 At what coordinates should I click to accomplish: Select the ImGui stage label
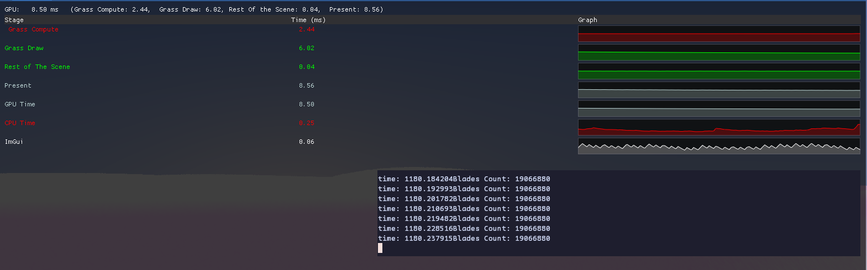(x=14, y=142)
